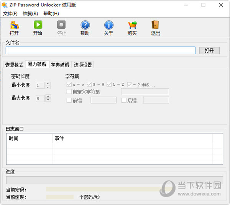Viewport: 230px width, 205px height.
Task: Open the 选项设置 tab
Action: 83,65
